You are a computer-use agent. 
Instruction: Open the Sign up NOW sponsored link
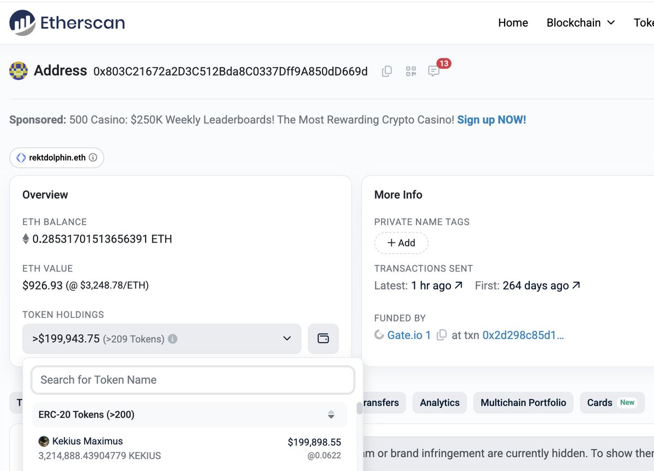[492, 120]
